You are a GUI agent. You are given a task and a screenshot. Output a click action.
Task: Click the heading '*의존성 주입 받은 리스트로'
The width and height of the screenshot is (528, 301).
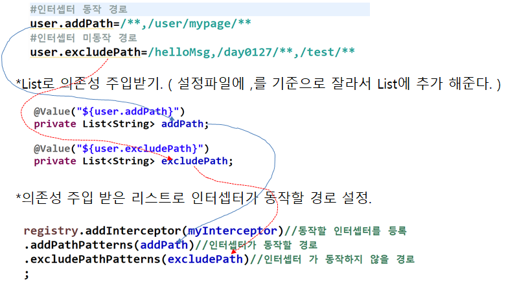tap(100, 197)
